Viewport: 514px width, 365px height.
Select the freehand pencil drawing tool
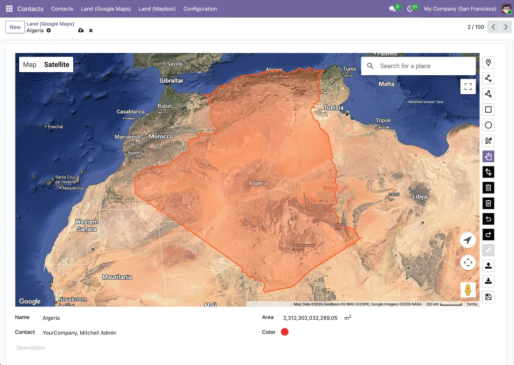pyautogui.click(x=488, y=141)
